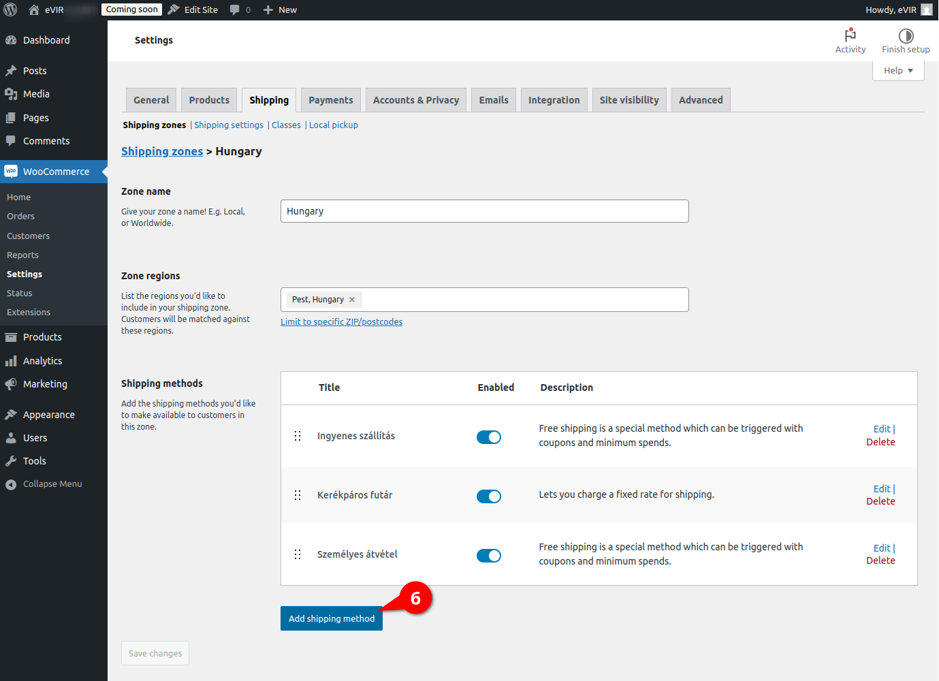Click the Pages icon in sidebar
The height and width of the screenshot is (681, 939).
(x=11, y=118)
